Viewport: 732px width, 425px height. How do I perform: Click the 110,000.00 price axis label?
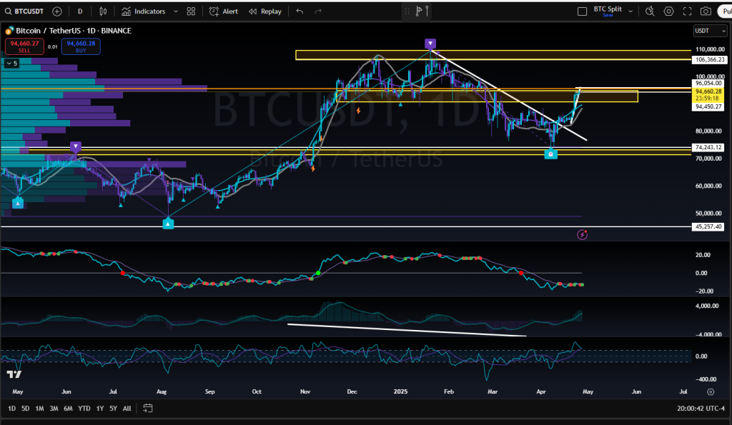[x=710, y=49]
